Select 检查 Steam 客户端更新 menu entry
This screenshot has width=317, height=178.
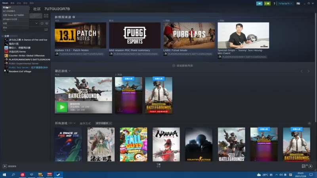[x=15, y=15]
